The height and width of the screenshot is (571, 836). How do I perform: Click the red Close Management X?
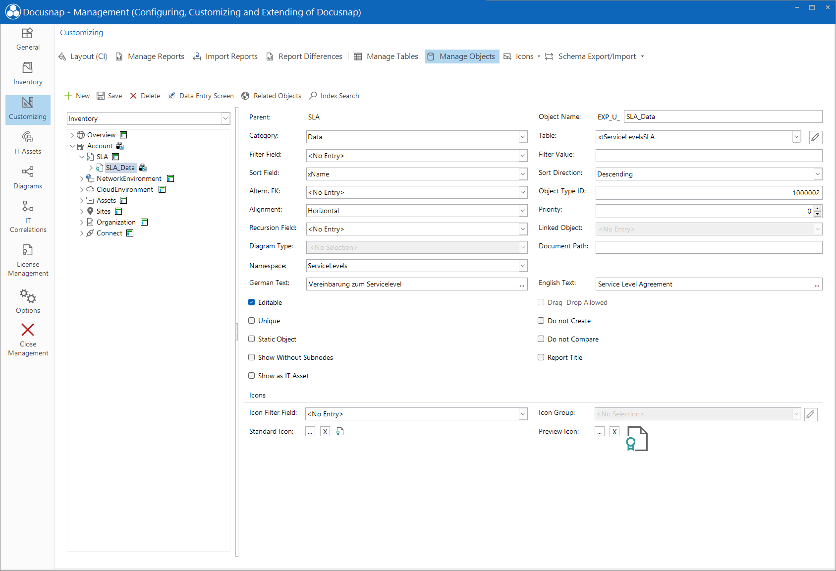point(28,330)
